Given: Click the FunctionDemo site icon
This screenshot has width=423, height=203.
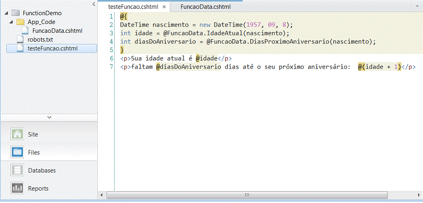Looking at the screenshot, I should tap(16, 13).
